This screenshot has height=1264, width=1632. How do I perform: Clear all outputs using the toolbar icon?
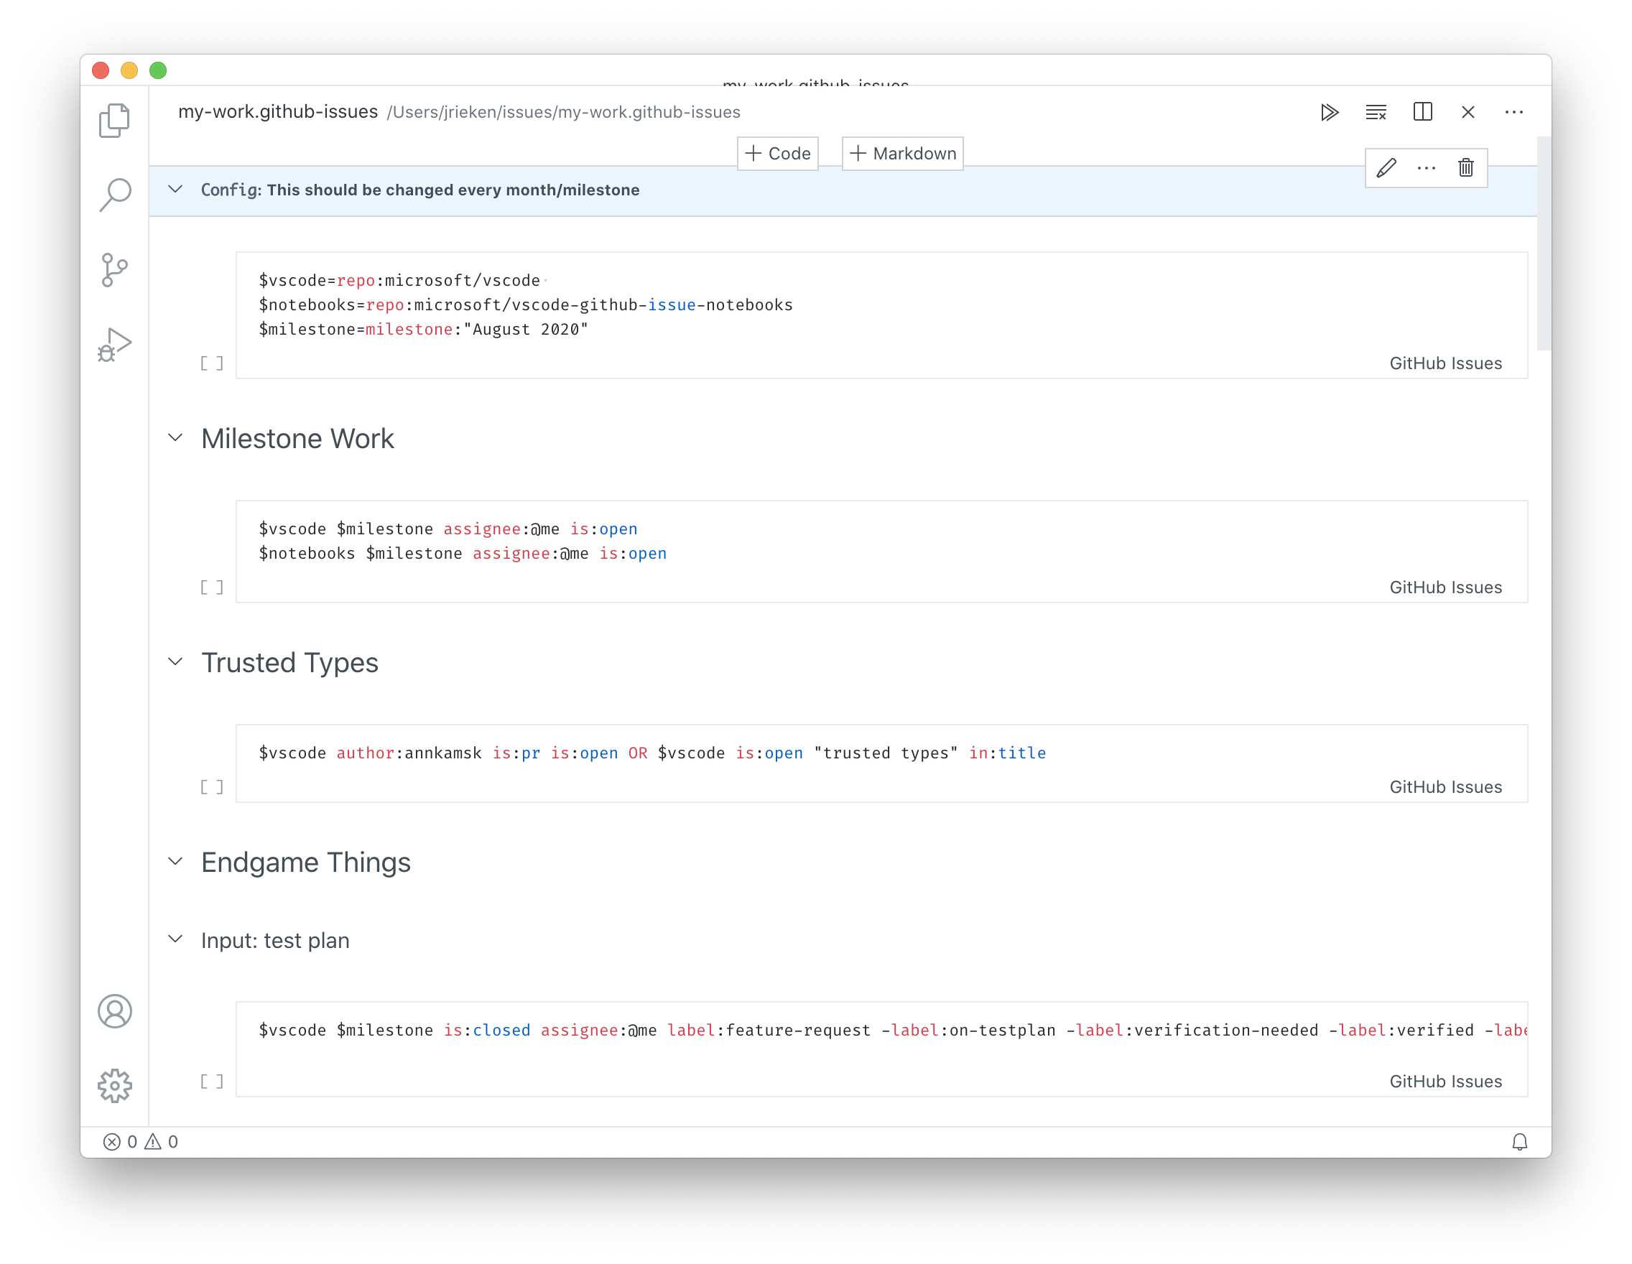(1376, 112)
